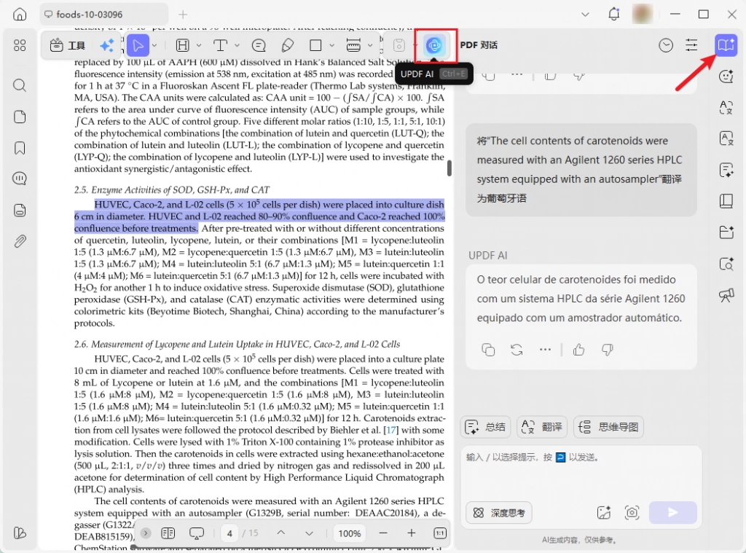Open more options for the AI response
The image size is (746, 553).
click(545, 350)
